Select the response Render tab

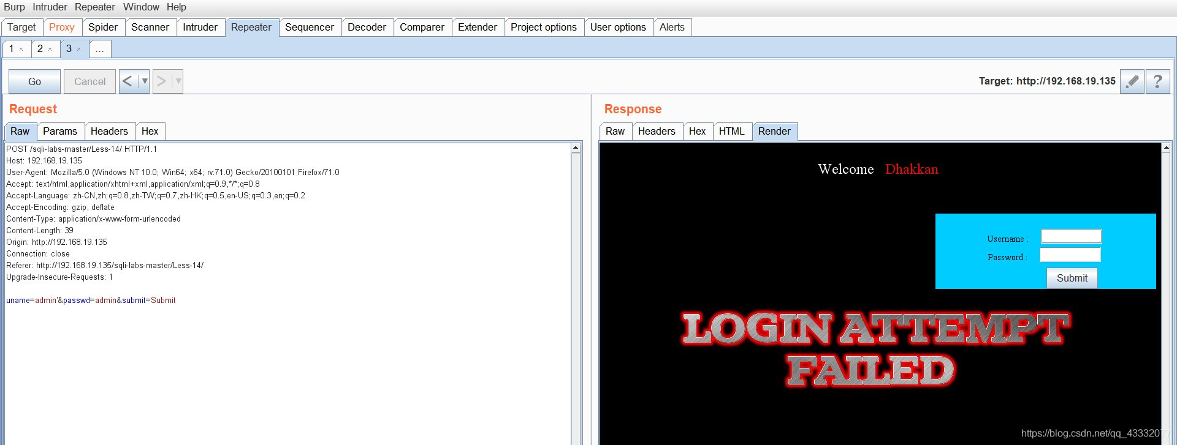coord(775,132)
